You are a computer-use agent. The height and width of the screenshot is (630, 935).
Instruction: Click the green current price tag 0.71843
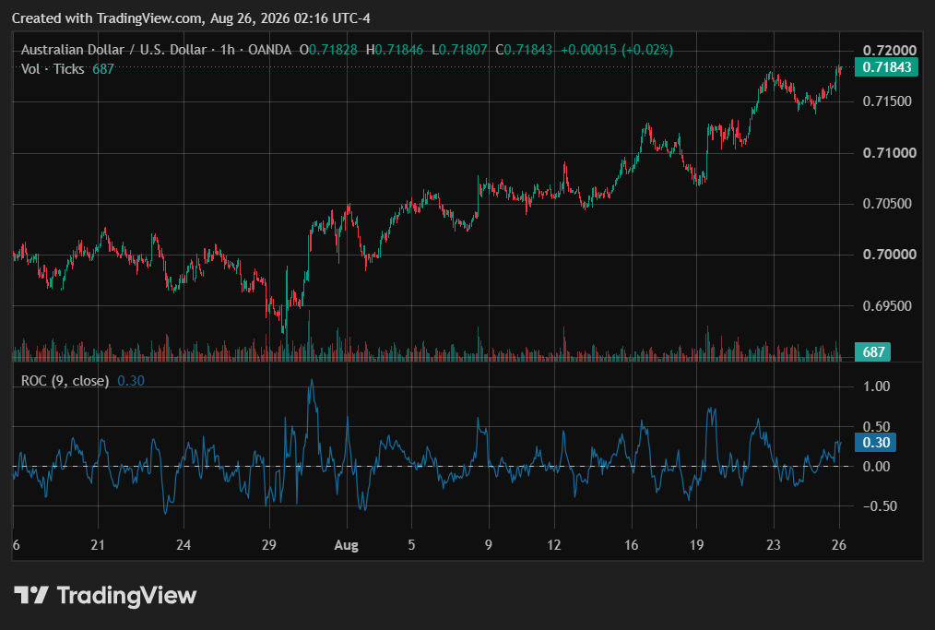tap(886, 66)
